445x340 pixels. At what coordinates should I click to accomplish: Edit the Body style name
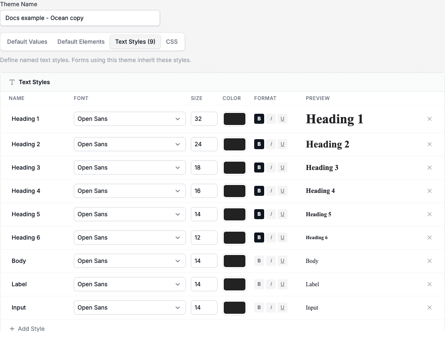click(19, 261)
